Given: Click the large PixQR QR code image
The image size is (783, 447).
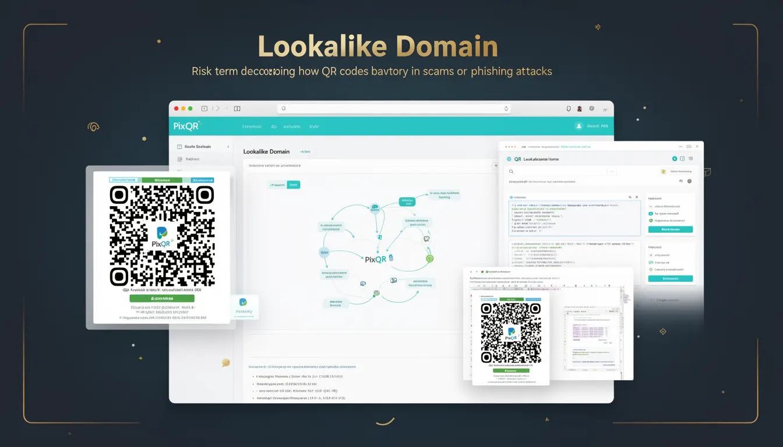Looking at the screenshot, I should point(162,236).
